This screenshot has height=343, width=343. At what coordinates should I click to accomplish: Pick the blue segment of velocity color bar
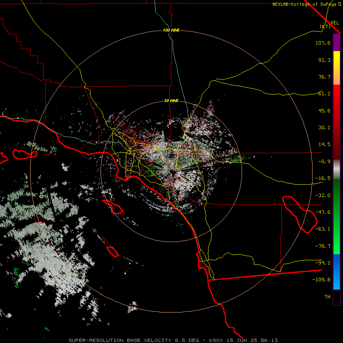tap(337, 272)
